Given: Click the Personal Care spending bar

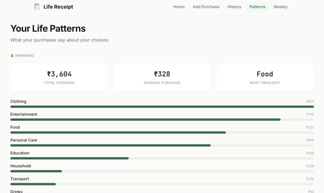Looking at the screenshot, I should click(162, 146).
